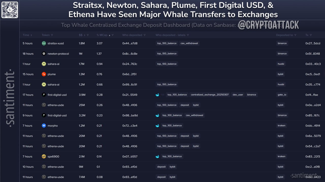Click the cex_withdrawal label in first row

[x=189, y=43]
